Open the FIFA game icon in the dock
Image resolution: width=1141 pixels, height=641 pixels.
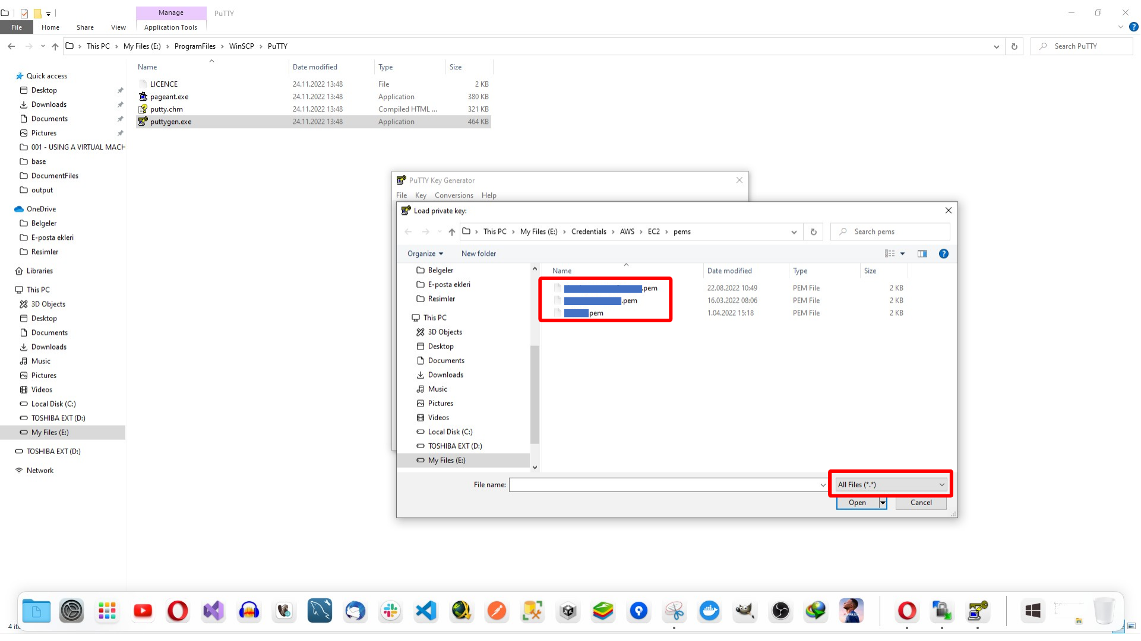click(851, 611)
